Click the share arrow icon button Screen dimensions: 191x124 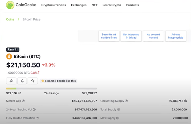coord(11,81)
